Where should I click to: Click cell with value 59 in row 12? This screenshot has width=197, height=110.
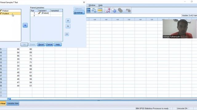point(13,59)
